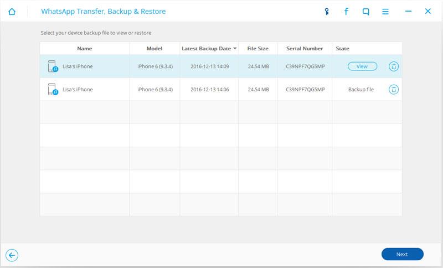The width and height of the screenshot is (443, 268).
Task: Sort by the Model column header
Action: (x=154, y=49)
